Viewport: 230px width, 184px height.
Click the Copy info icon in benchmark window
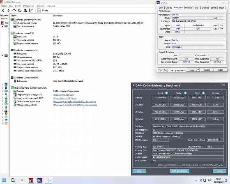point(203,93)
